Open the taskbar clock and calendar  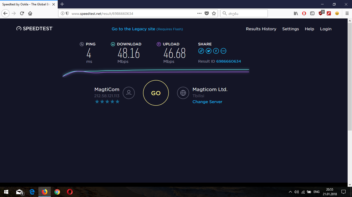[330, 192]
